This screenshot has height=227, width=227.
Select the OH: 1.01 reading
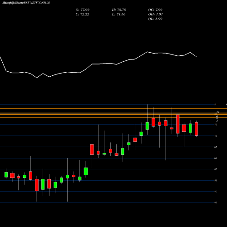155,15
